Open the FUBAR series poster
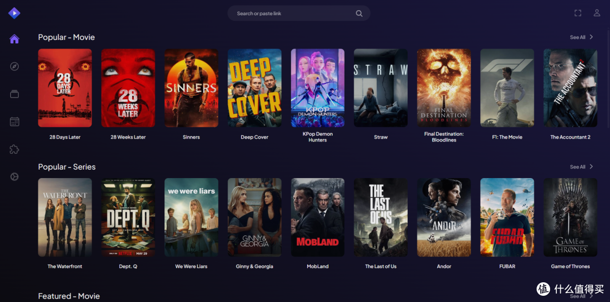Screen dimensions: 610x302 coord(507,217)
